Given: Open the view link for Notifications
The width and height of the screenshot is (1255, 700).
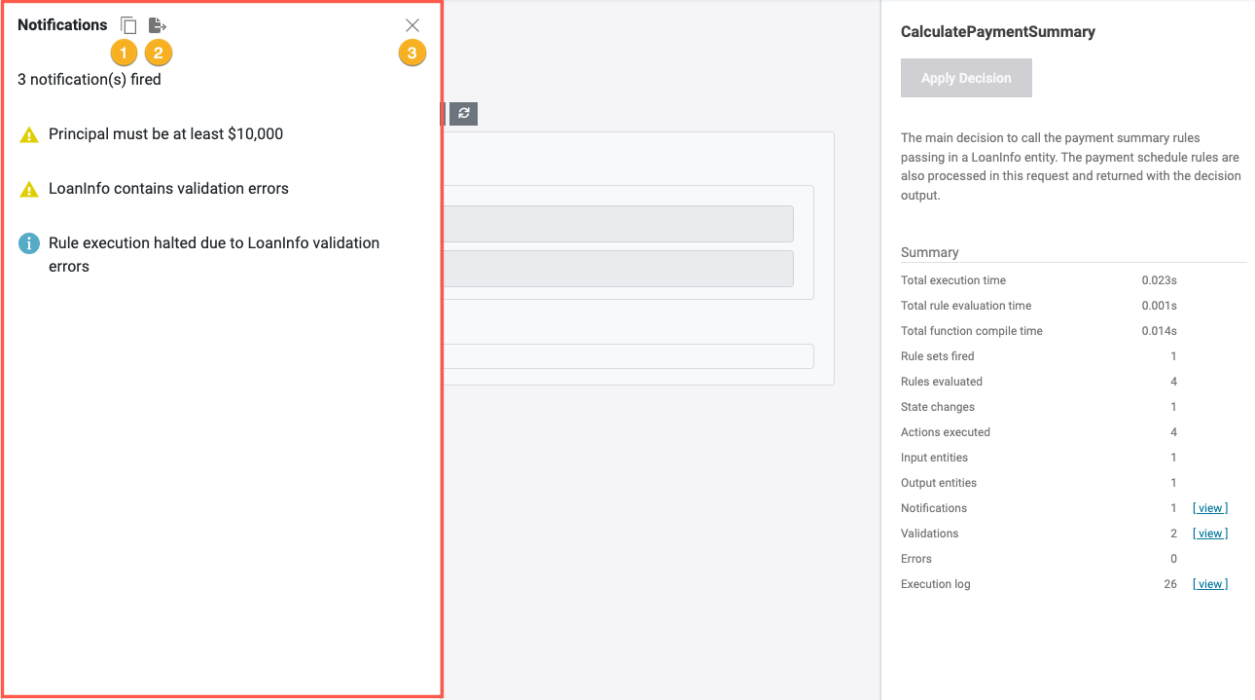Looking at the screenshot, I should [x=1209, y=508].
